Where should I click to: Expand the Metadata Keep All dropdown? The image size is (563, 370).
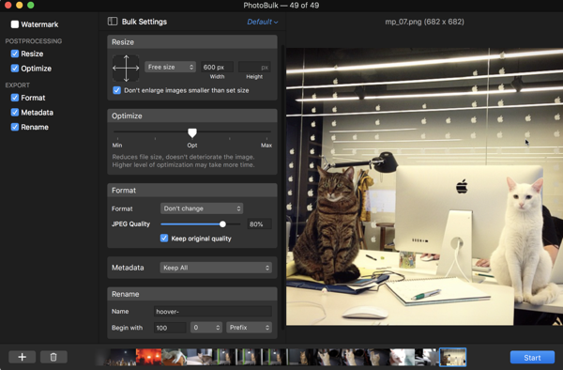coord(216,268)
